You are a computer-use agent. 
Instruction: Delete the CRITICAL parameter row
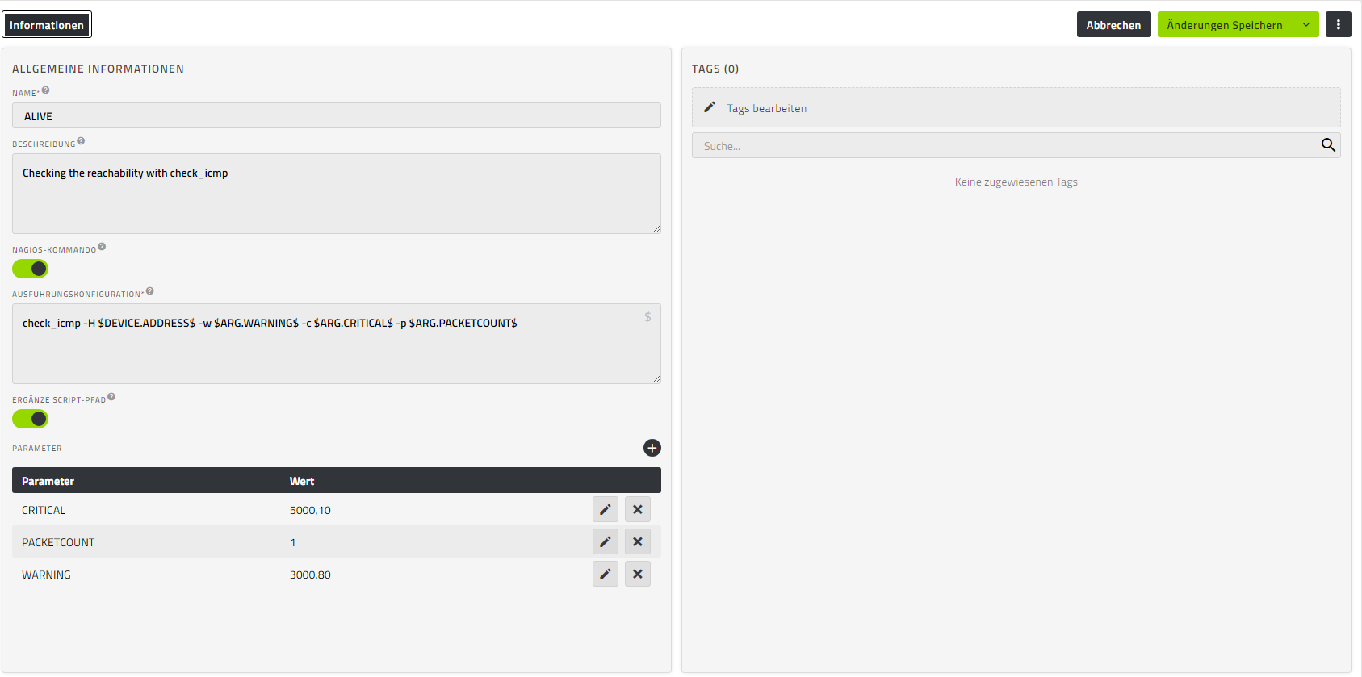(x=638, y=509)
